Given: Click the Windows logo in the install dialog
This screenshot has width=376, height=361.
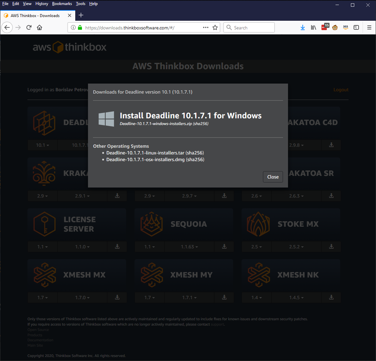Looking at the screenshot, I should tap(106, 119).
